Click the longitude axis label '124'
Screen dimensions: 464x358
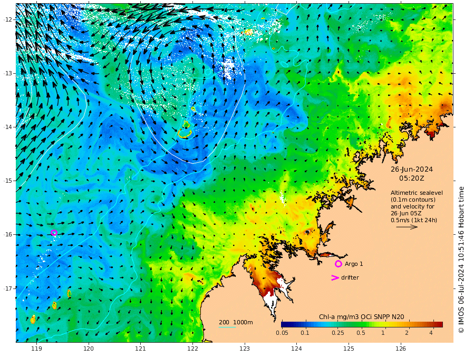[x=296, y=349]
